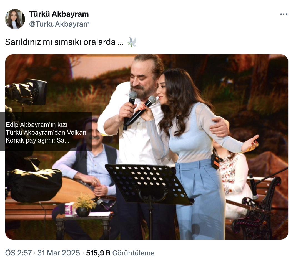This screenshot has width=296, height=264.
Task: Click the ÖS 2:57 timestamp
Action: [x=18, y=253]
